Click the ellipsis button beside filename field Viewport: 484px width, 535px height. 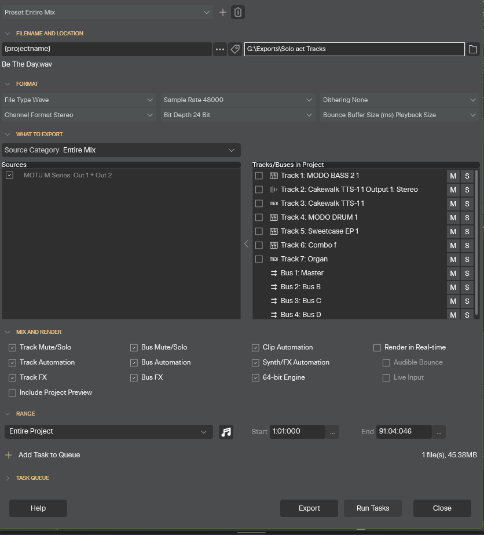point(220,49)
